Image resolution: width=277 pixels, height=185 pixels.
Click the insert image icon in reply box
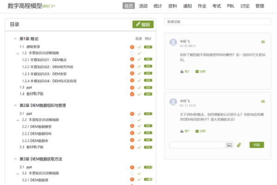point(229,145)
